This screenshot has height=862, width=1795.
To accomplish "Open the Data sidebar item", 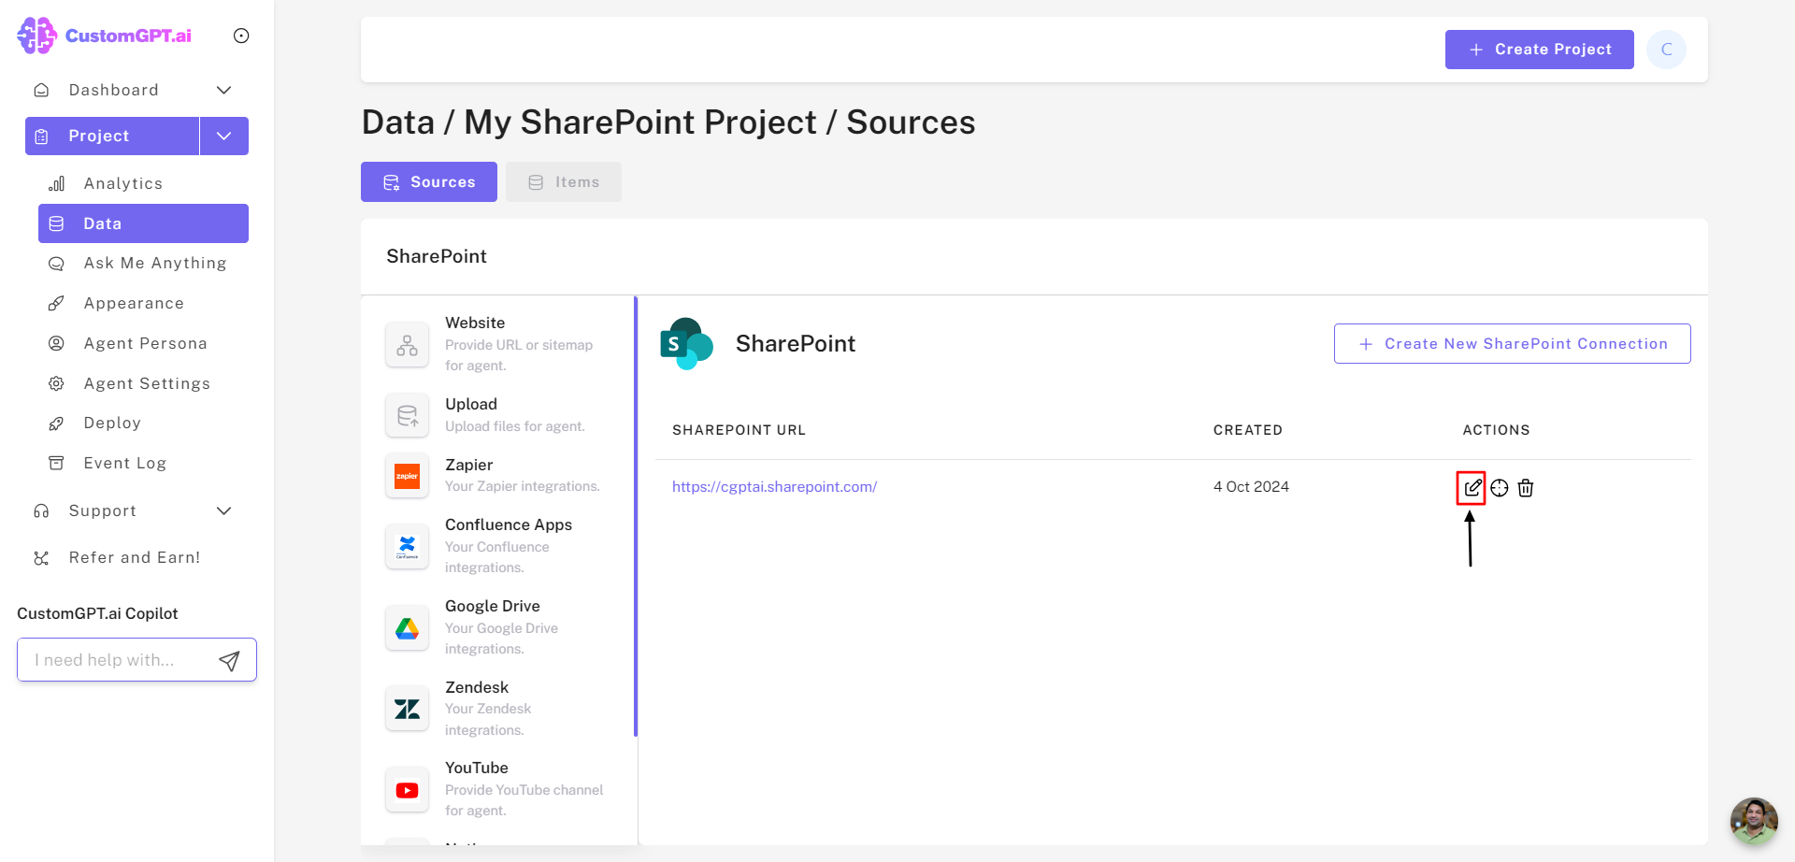I will pos(143,223).
